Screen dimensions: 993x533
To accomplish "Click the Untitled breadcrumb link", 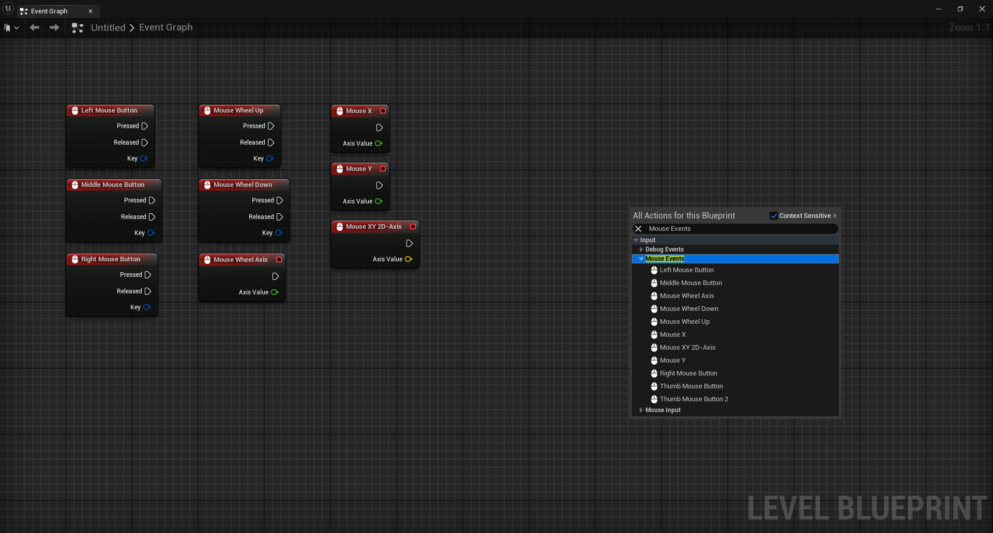I will (x=108, y=28).
